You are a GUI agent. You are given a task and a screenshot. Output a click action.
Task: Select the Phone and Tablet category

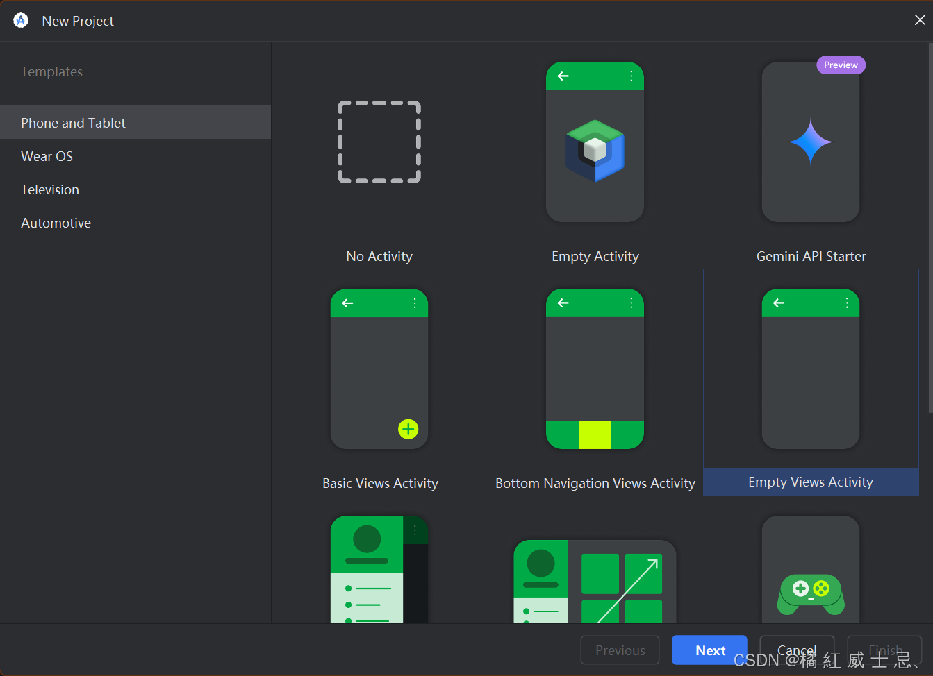click(135, 123)
